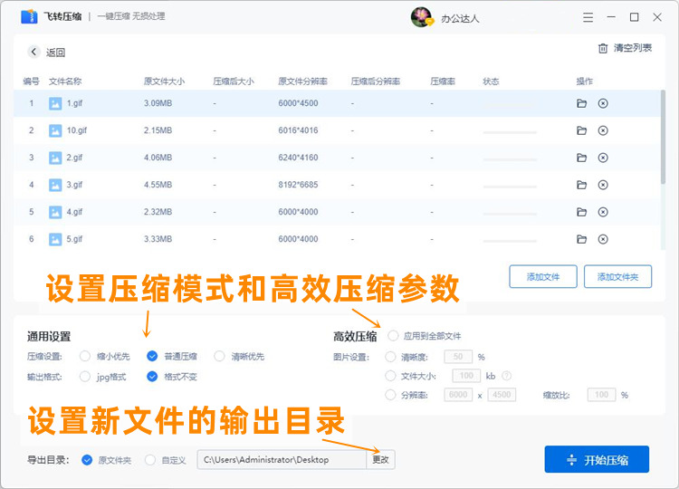Select 缩小优先 compression mode
The height and width of the screenshot is (489, 679).
85,356
